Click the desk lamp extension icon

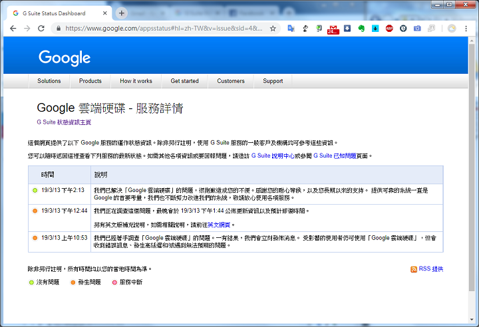pos(305,29)
